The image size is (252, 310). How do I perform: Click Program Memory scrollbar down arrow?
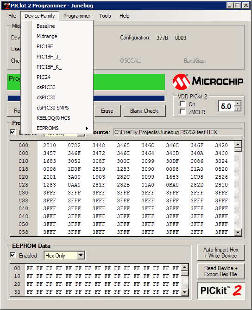(238, 232)
